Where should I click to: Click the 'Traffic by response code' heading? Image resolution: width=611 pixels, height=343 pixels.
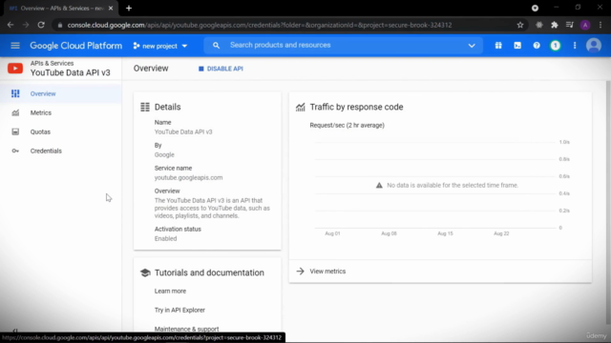356,107
